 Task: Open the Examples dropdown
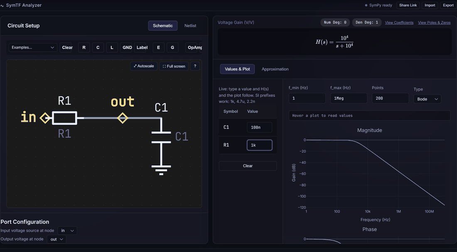[33, 47]
